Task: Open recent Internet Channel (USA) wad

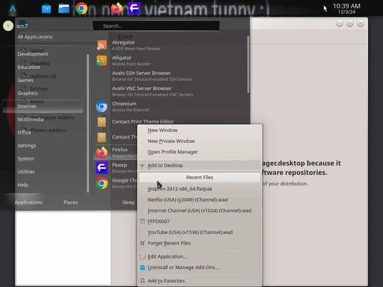Action: pos(200,211)
